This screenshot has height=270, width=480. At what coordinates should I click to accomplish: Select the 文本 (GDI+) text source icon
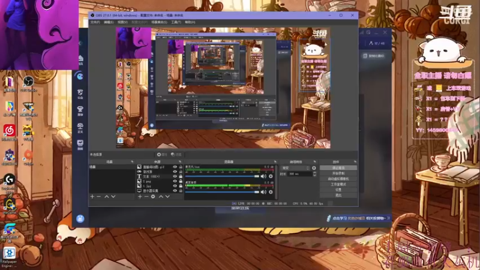pyautogui.click(x=139, y=176)
